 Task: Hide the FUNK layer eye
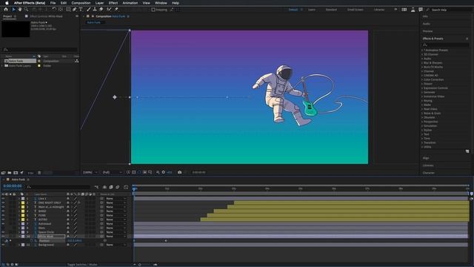point(3,216)
